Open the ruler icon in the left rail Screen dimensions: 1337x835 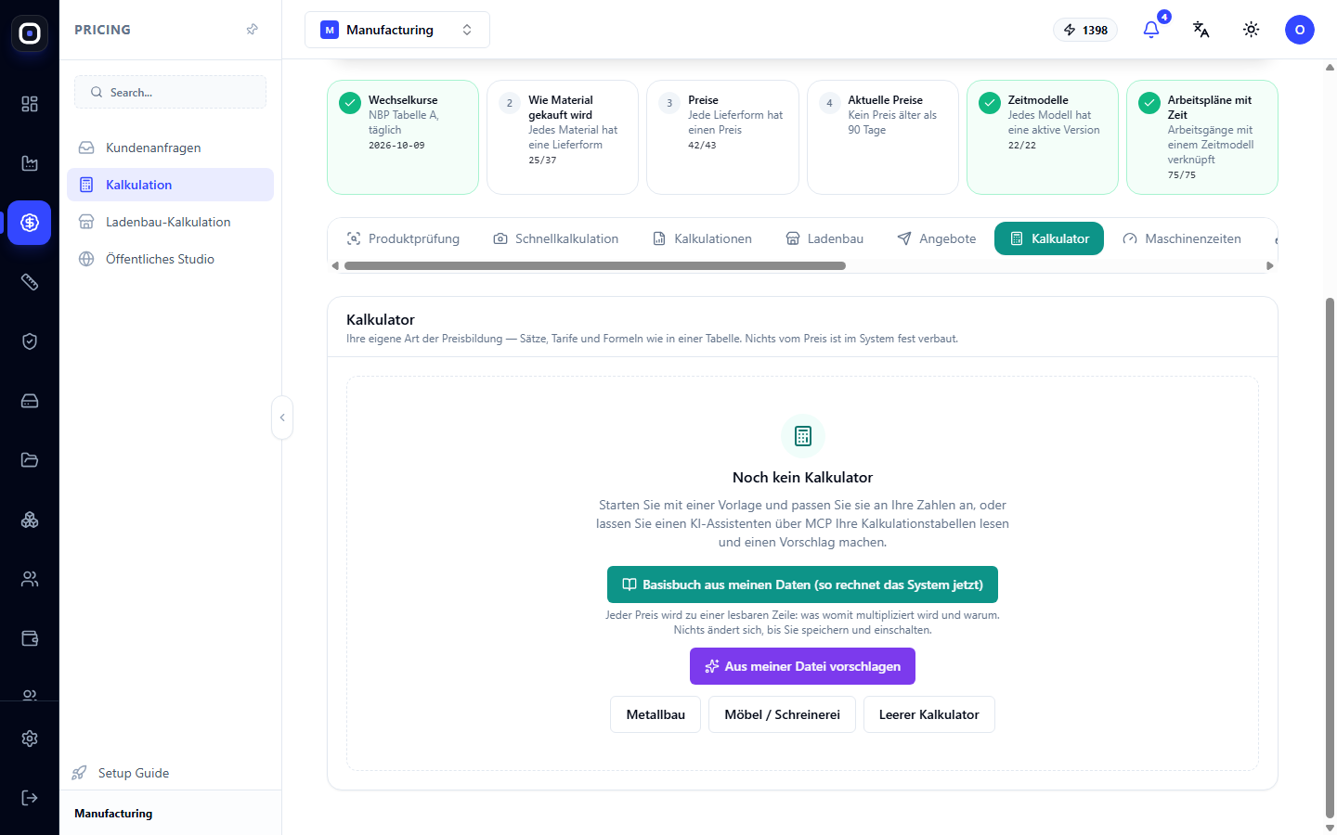[x=30, y=282]
